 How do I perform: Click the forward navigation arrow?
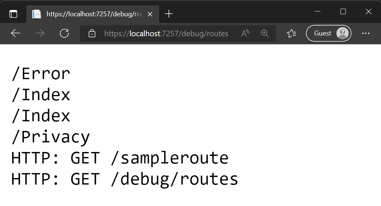(40, 33)
